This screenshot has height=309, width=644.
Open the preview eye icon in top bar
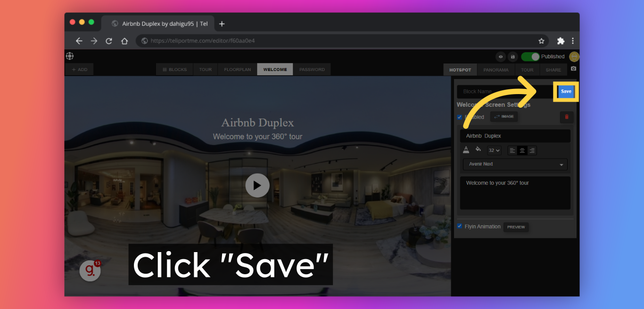pyautogui.click(x=501, y=57)
